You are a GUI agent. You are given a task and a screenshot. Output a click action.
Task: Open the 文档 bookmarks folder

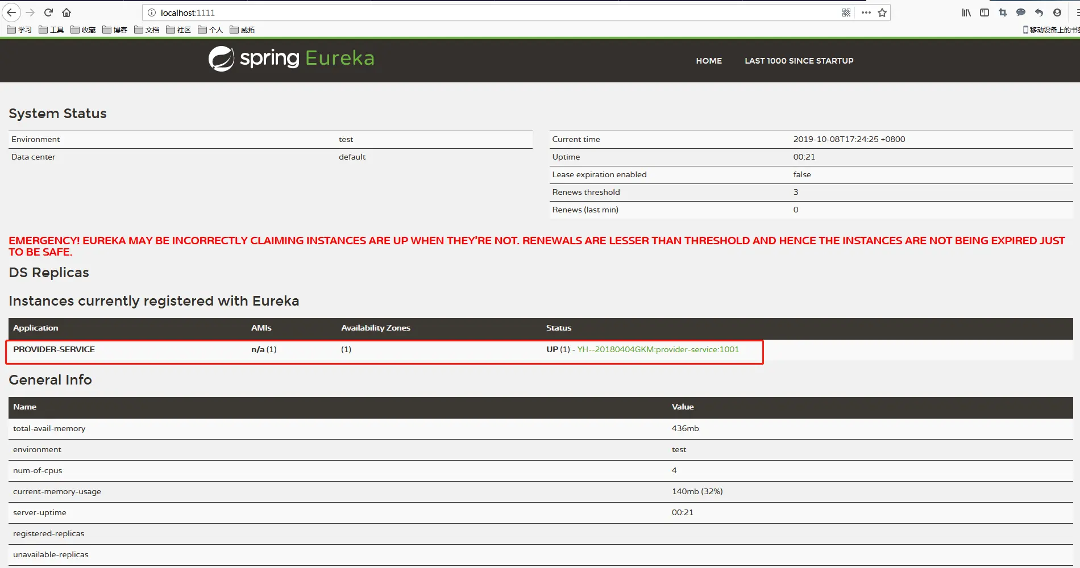pyautogui.click(x=147, y=30)
